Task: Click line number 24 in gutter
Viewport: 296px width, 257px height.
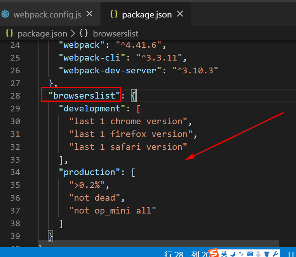Action: click(x=15, y=45)
